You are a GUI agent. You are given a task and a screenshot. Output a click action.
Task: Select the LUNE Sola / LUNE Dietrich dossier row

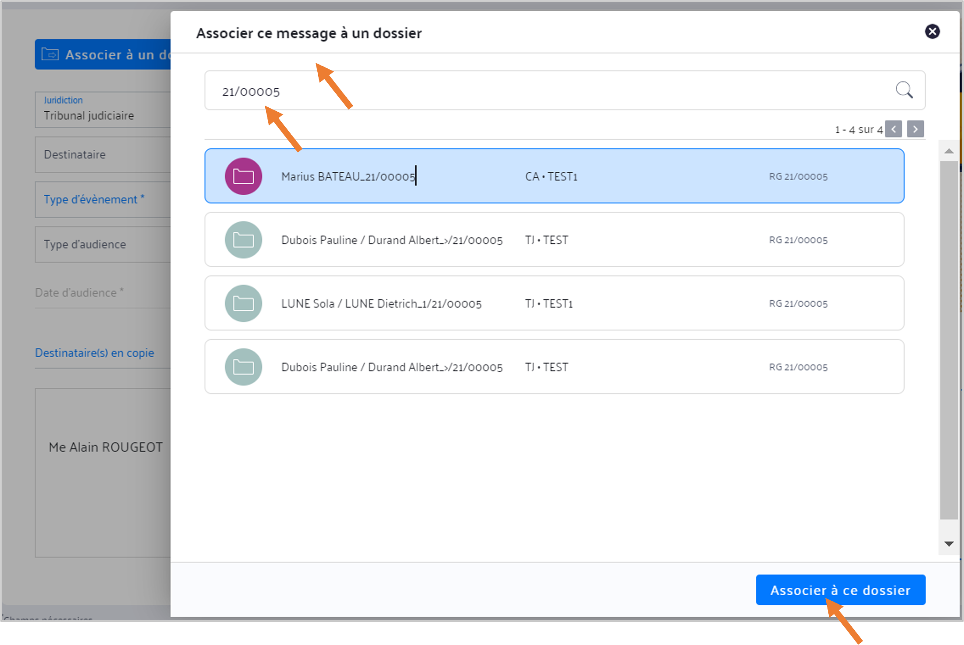tap(554, 303)
